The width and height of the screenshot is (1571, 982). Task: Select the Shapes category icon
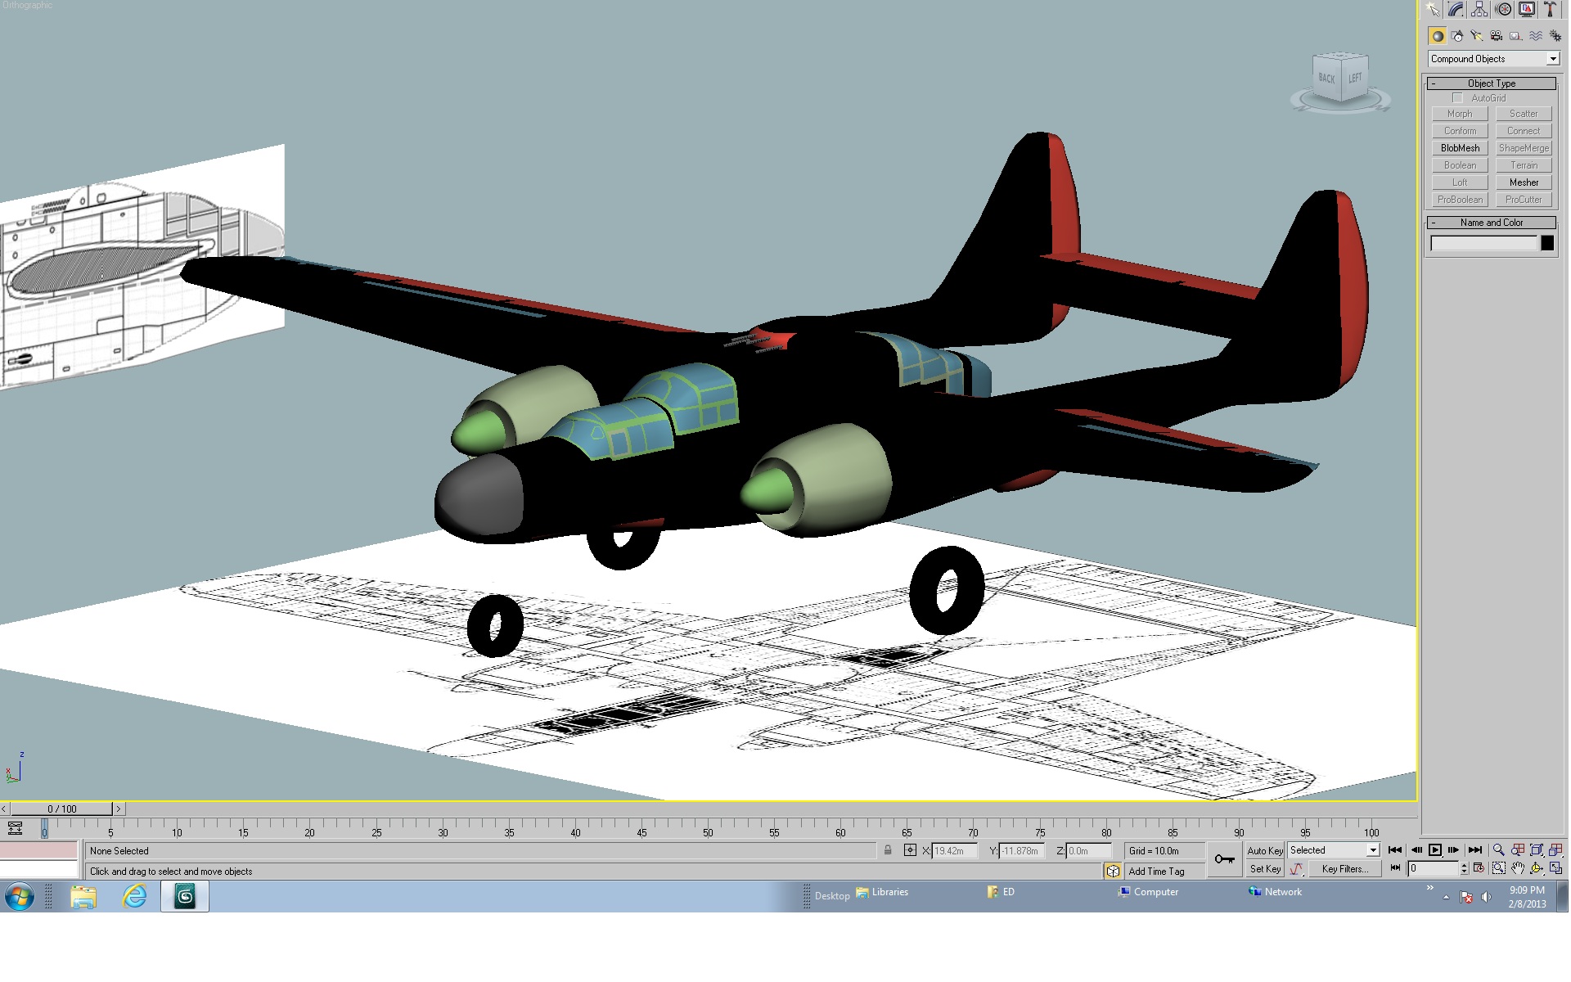1457,36
